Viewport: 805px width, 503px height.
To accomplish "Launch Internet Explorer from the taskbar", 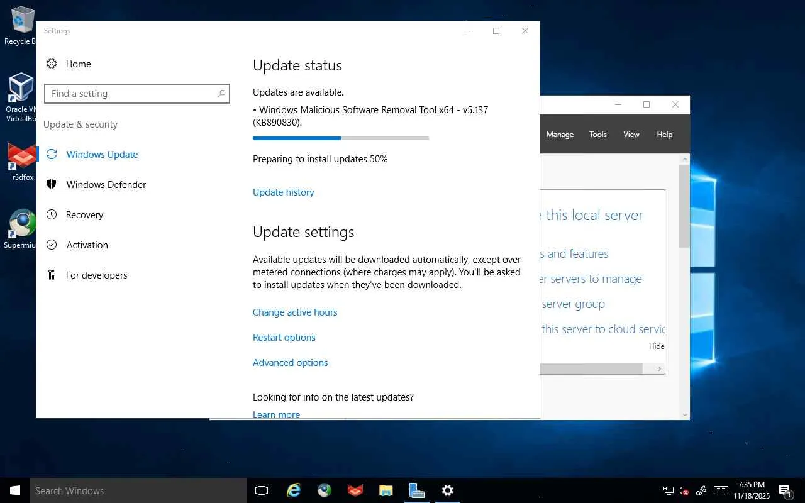I will coord(293,490).
